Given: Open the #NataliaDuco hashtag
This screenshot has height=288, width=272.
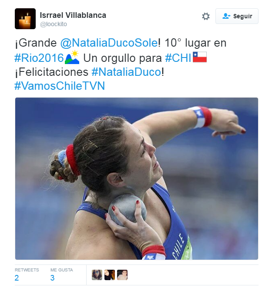Looking at the screenshot, I should point(126,72).
